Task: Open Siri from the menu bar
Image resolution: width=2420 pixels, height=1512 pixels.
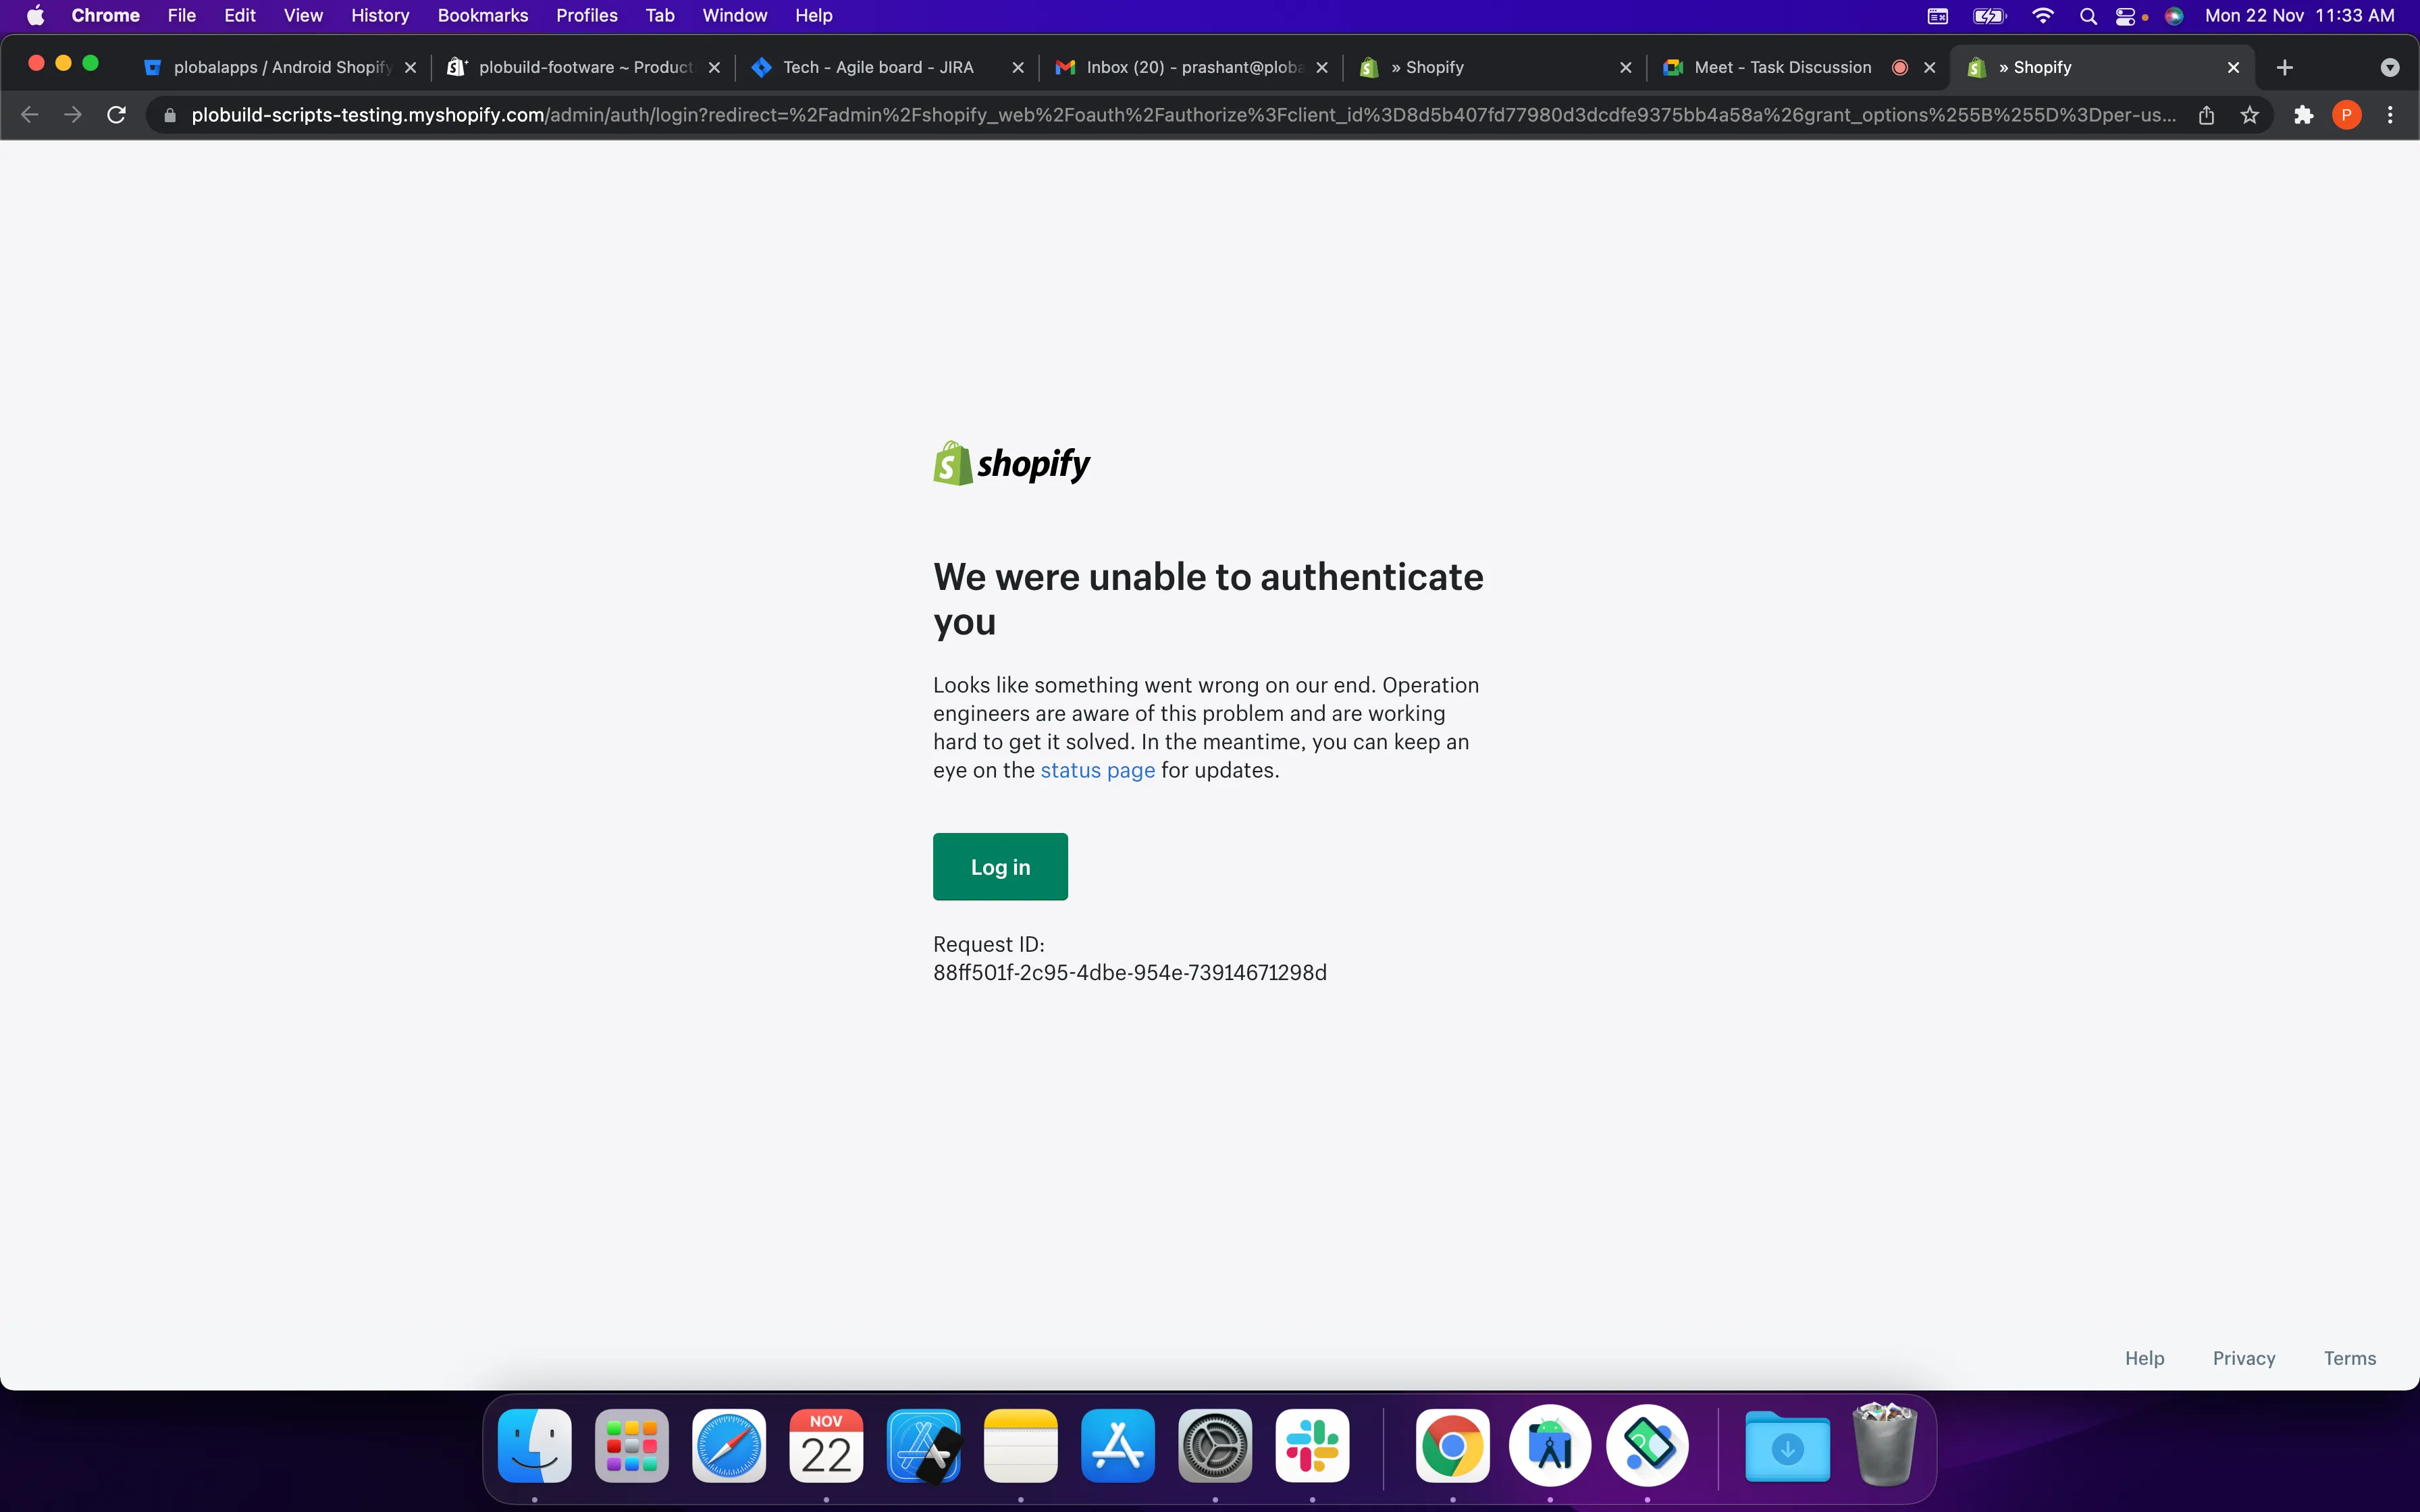Action: click(x=2174, y=15)
